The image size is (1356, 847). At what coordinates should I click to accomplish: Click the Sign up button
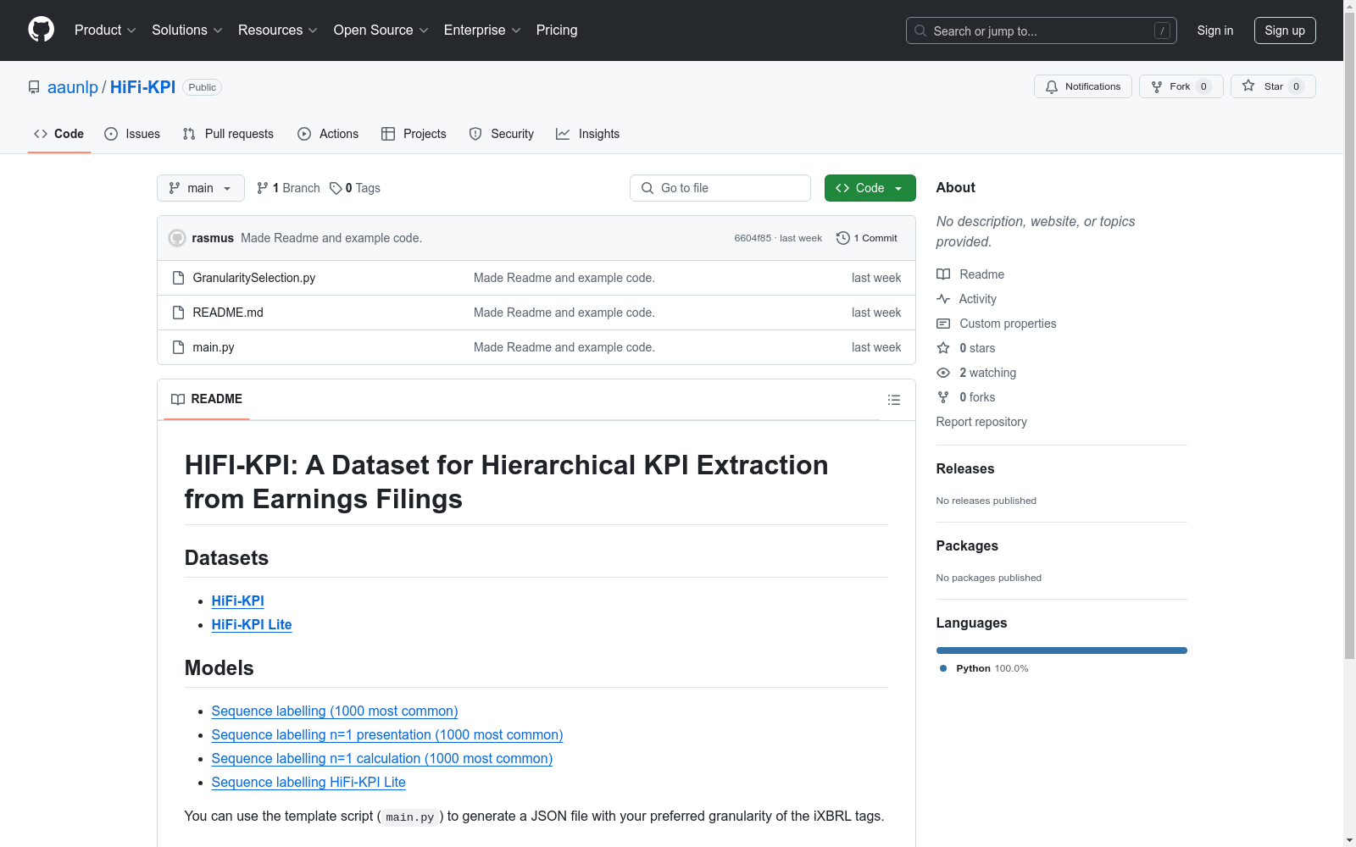pyautogui.click(x=1285, y=30)
